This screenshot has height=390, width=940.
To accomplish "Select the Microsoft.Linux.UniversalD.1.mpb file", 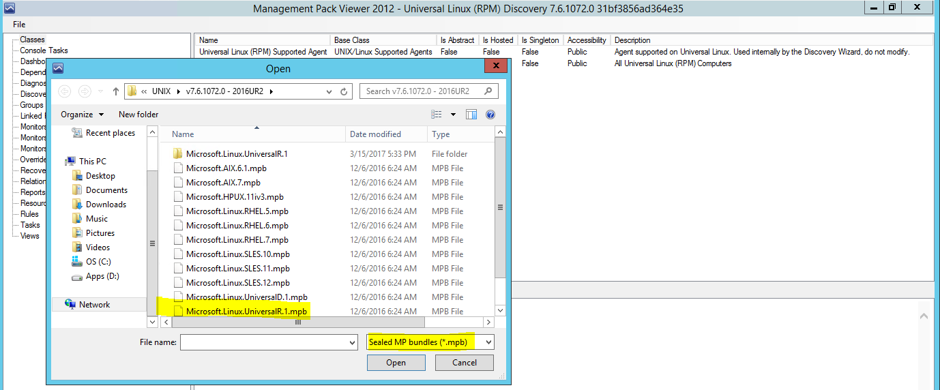I will [248, 297].
